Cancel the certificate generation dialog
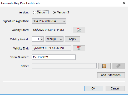The image size is (128, 95). pos(115,88)
